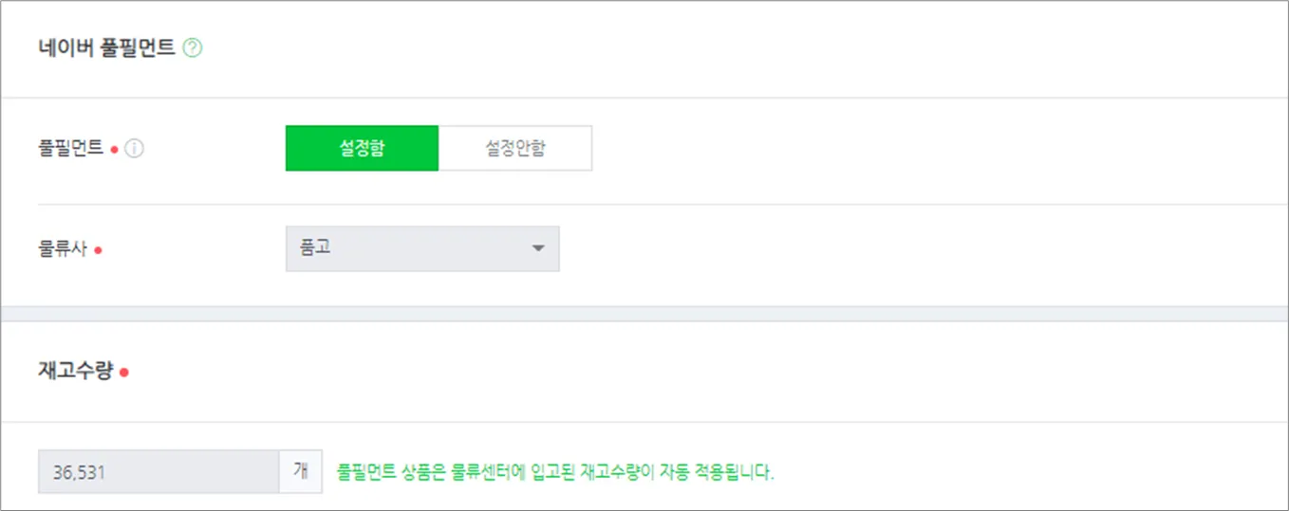Click the 재고수량 section heading
Viewport: 1289px width, 511px height.
click(75, 371)
